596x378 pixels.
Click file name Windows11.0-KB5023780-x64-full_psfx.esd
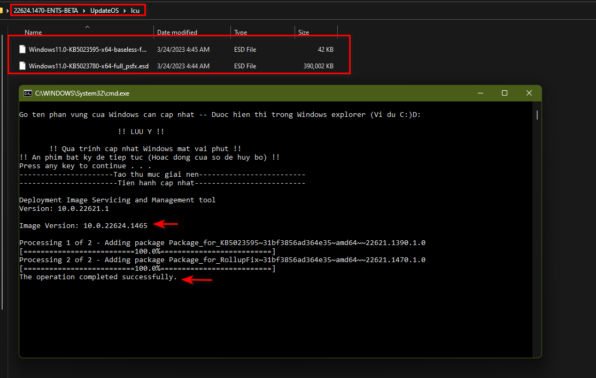89,66
